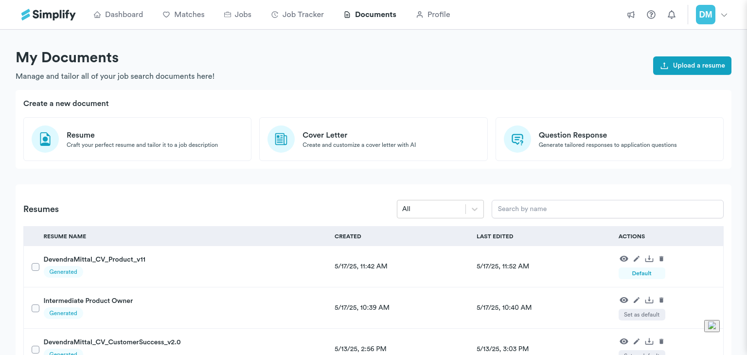Open the notifications bell

(x=672, y=15)
